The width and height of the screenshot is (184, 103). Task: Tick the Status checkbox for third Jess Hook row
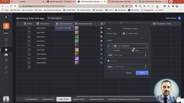(29, 41)
